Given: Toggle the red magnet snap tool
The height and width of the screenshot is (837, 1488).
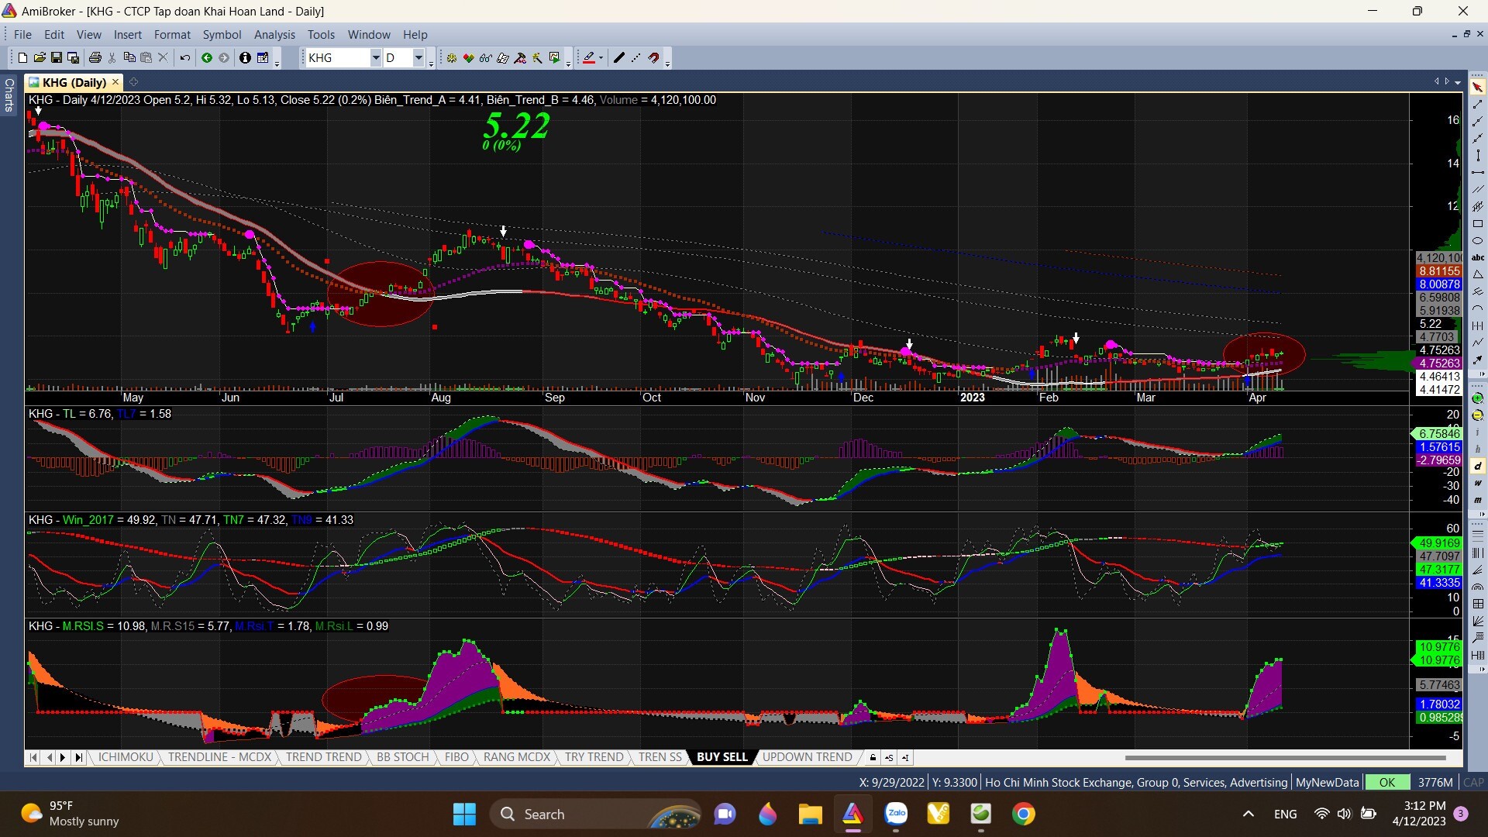Looking at the screenshot, I should pyautogui.click(x=654, y=58).
